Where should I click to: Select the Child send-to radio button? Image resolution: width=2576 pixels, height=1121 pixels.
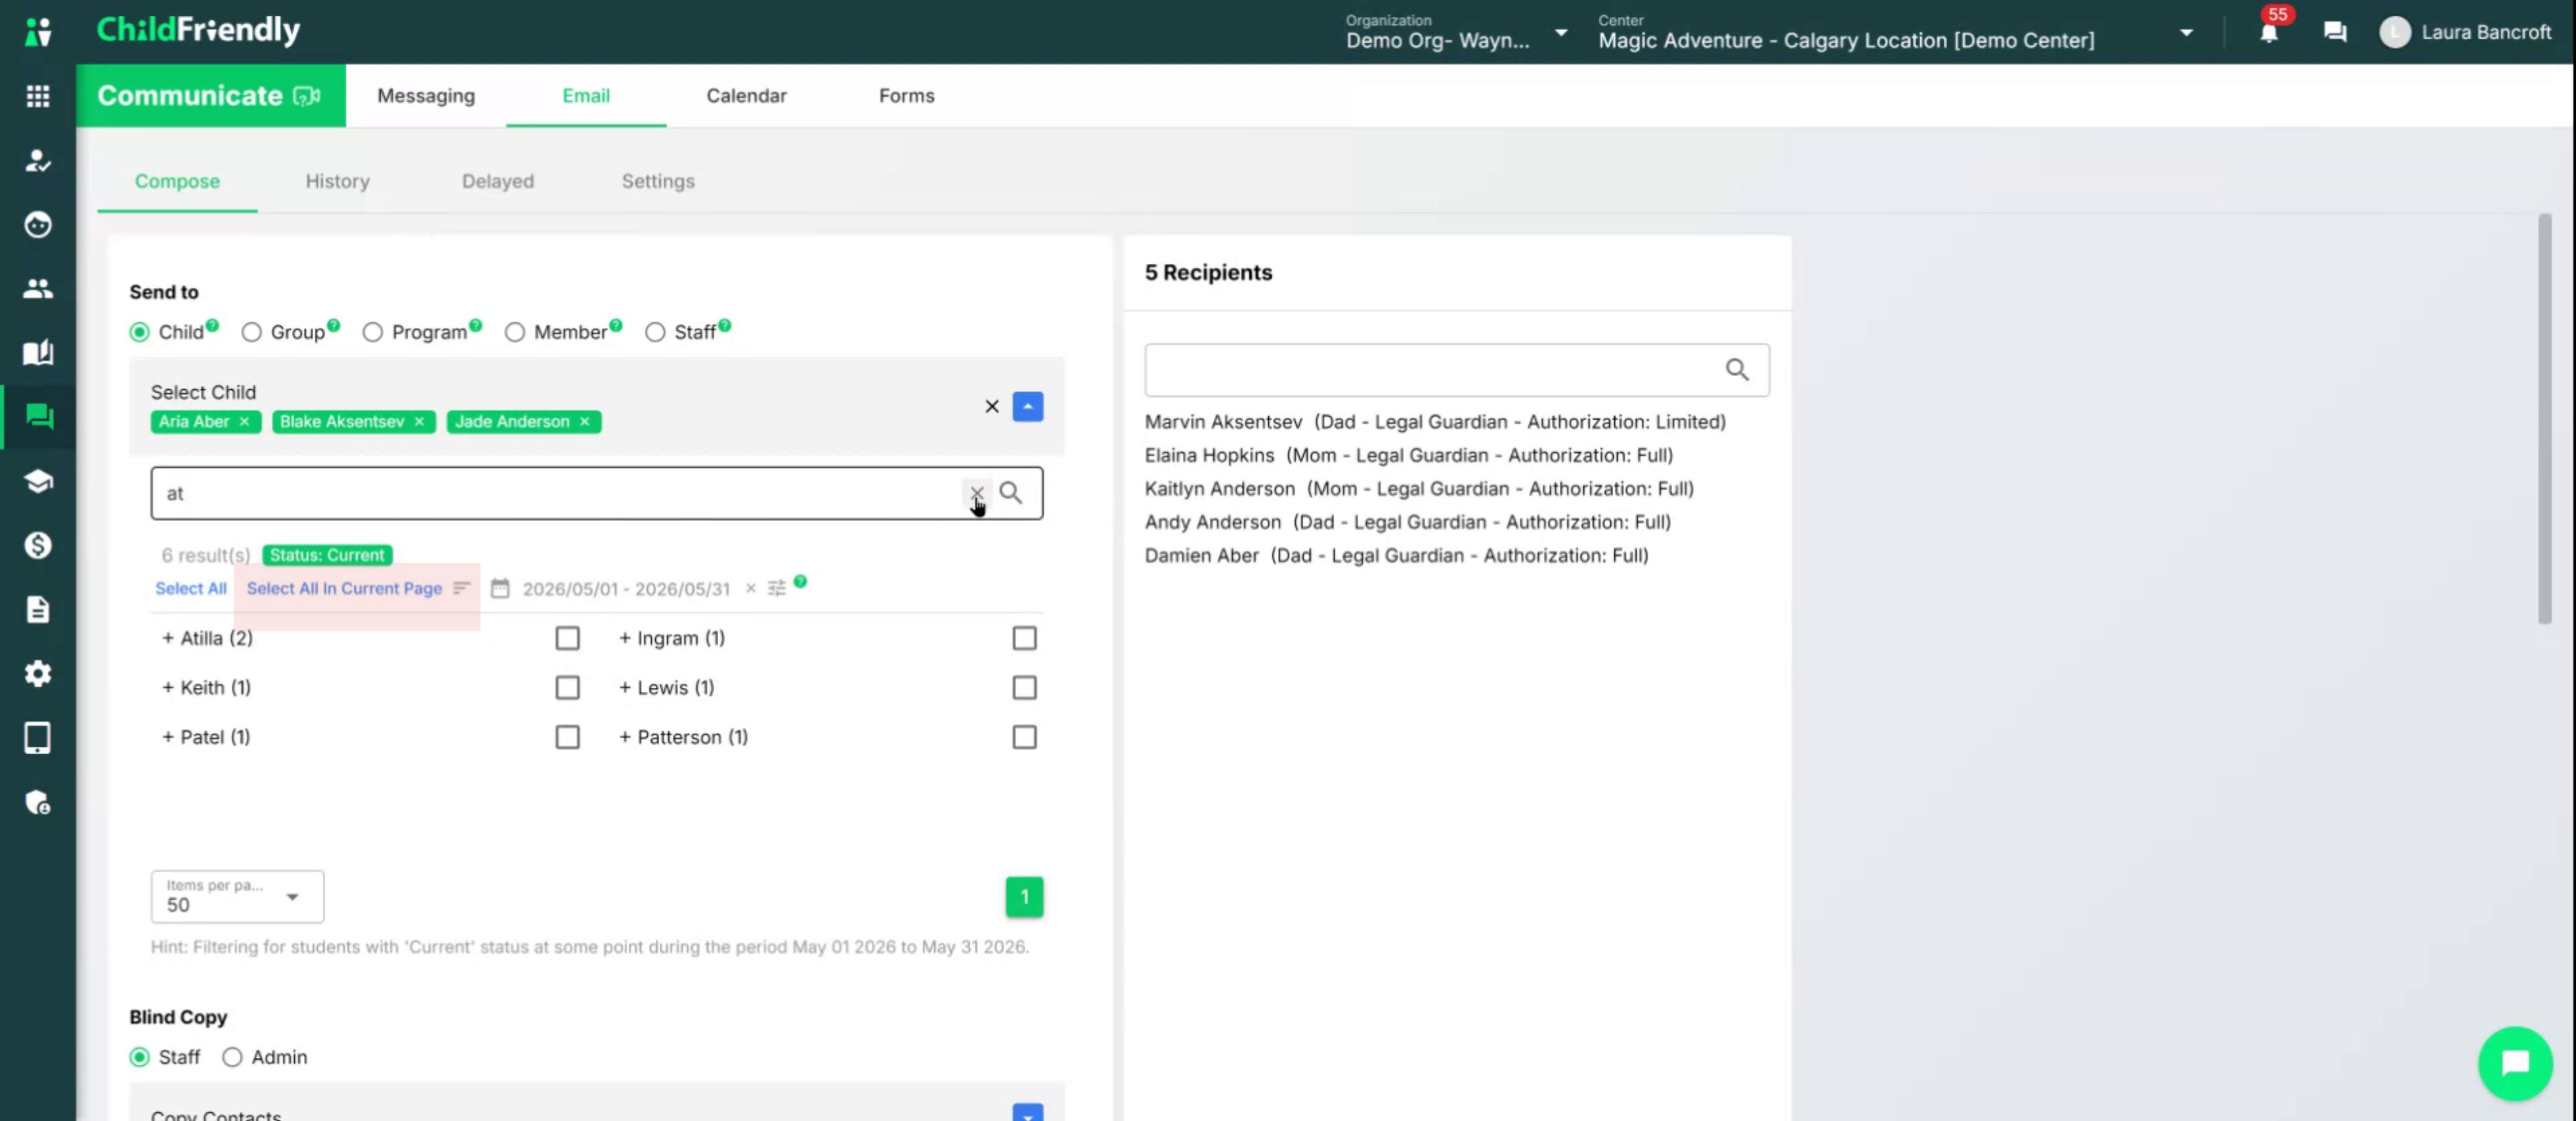(x=139, y=332)
